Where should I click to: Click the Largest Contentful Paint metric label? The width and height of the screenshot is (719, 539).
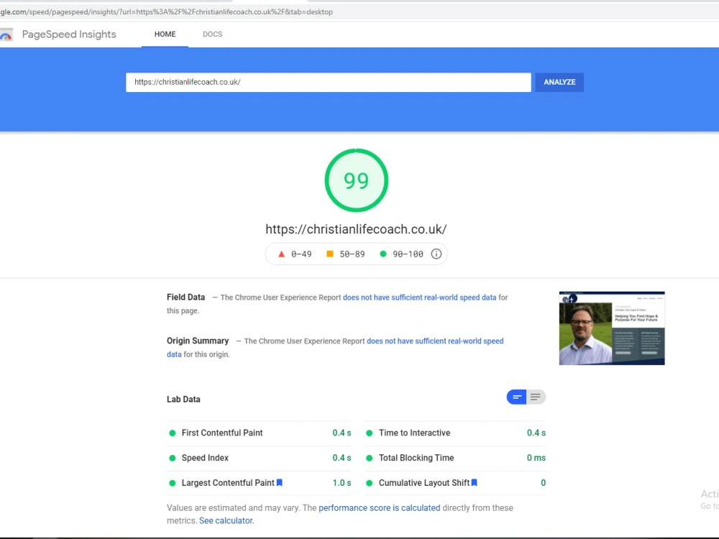(x=228, y=483)
